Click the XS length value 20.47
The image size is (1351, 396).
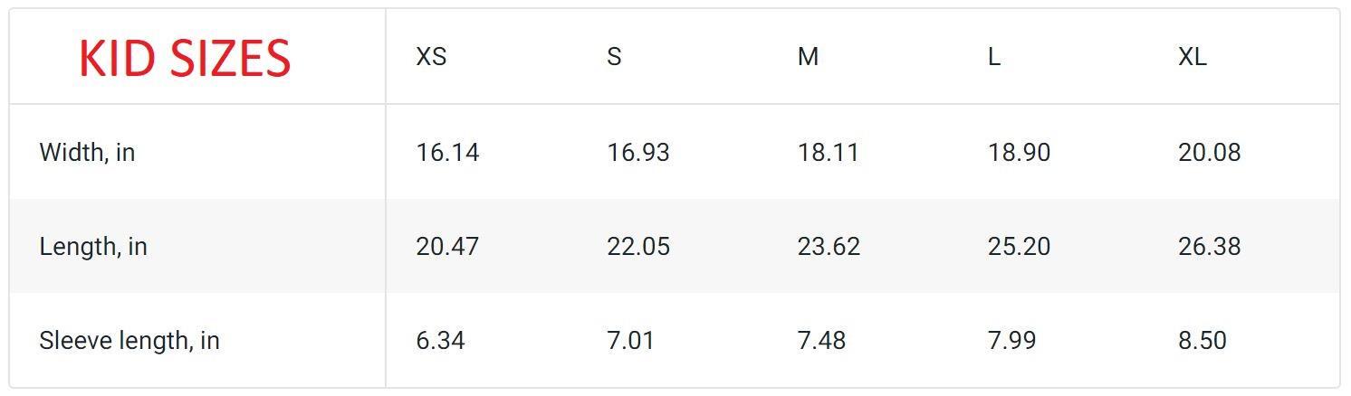tap(447, 246)
